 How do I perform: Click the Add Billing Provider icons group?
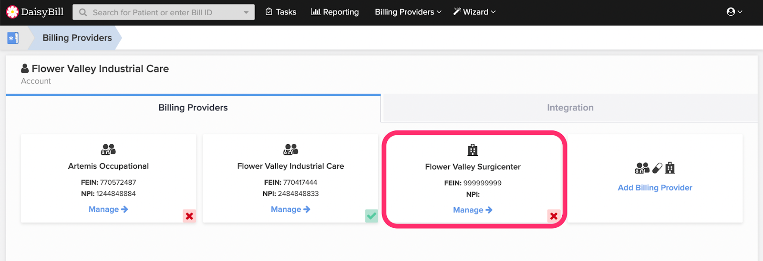[x=655, y=168]
